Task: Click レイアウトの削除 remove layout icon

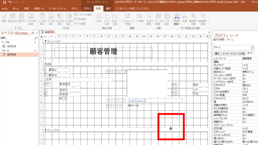Action: click(31, 19)
